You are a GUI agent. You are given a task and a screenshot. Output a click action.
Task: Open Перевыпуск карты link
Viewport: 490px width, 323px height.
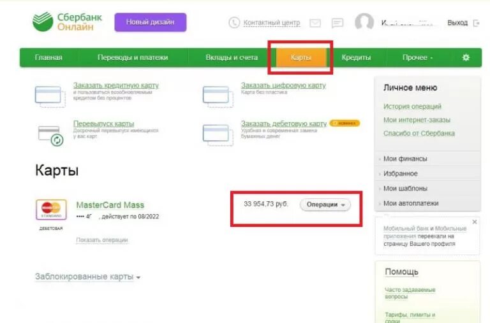104,124
